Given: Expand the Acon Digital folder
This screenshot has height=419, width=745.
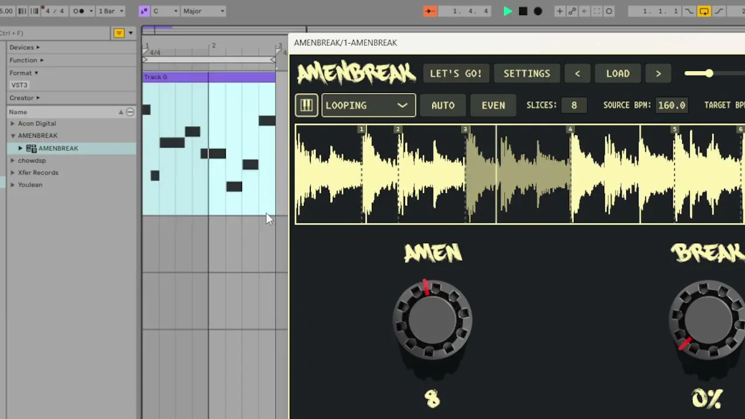Looking at the screenshot, I should click(12, 123).
